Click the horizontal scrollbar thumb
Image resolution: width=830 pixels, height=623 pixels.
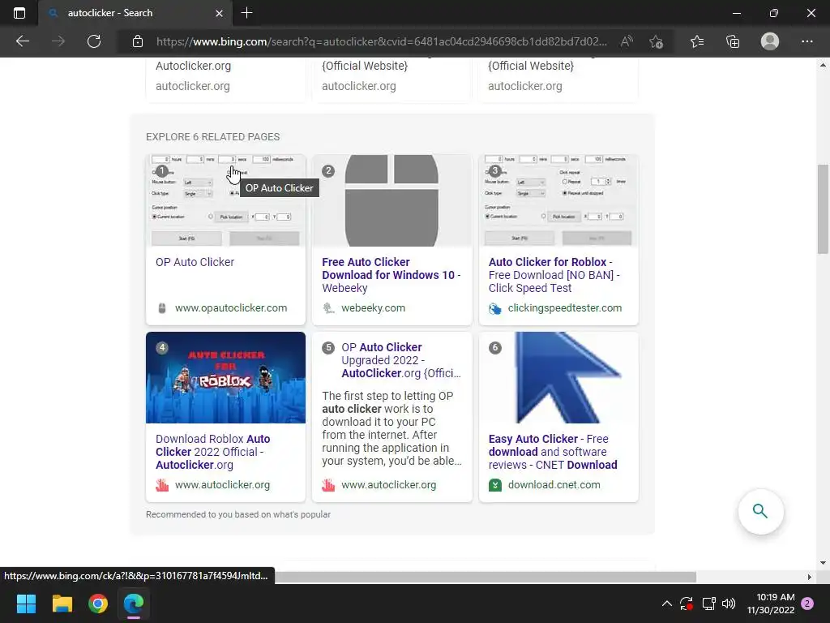(x=486, y=577)
